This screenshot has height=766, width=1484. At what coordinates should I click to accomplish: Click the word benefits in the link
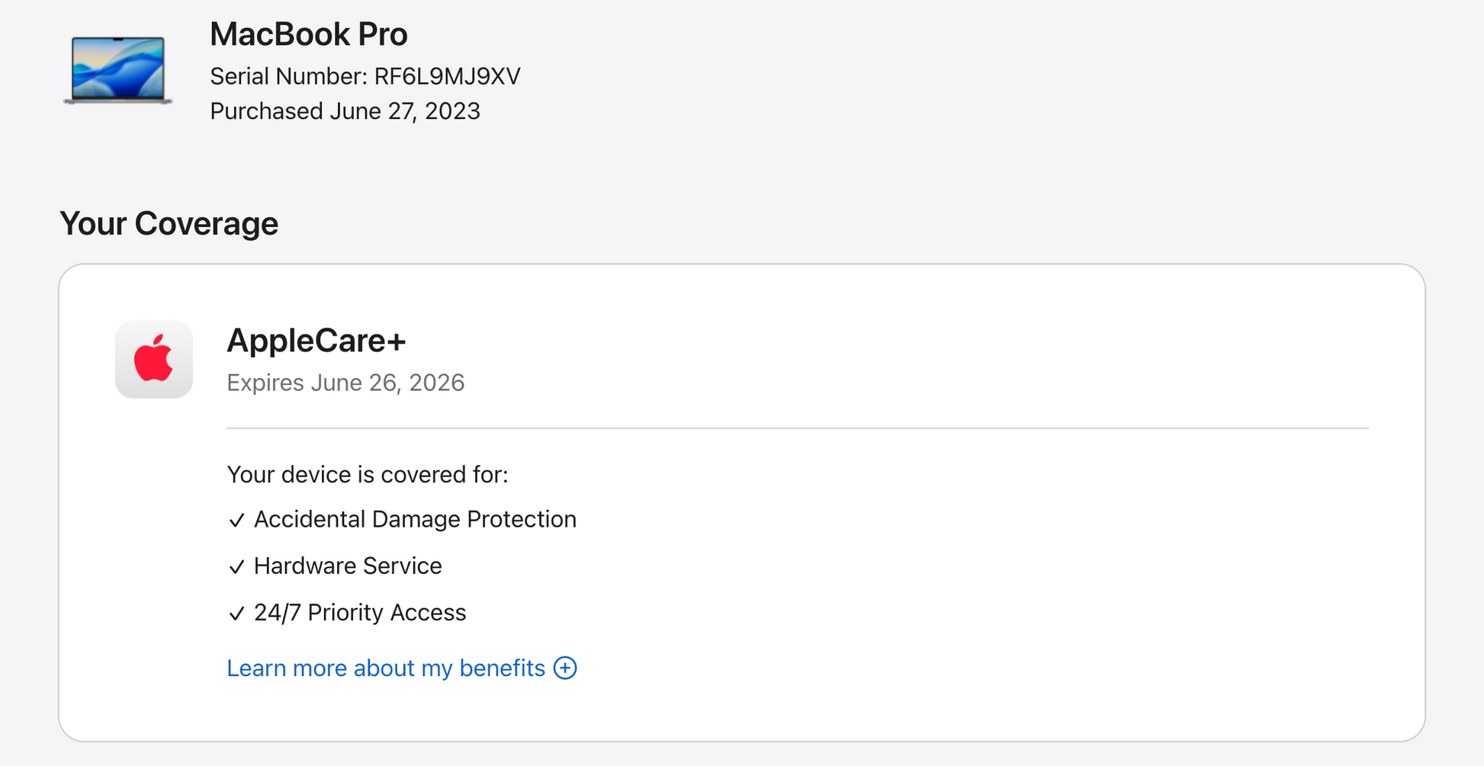tap(502, 668)
